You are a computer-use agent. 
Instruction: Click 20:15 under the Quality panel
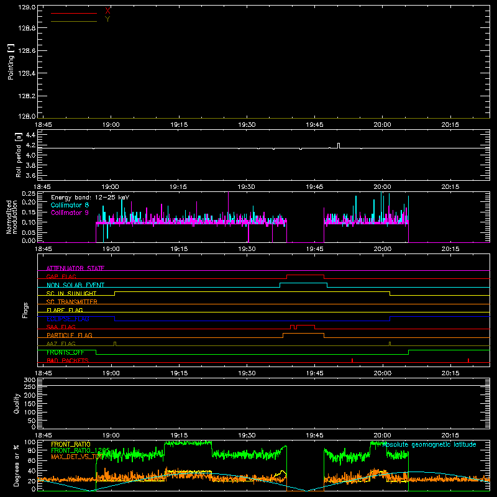point(450,435)
